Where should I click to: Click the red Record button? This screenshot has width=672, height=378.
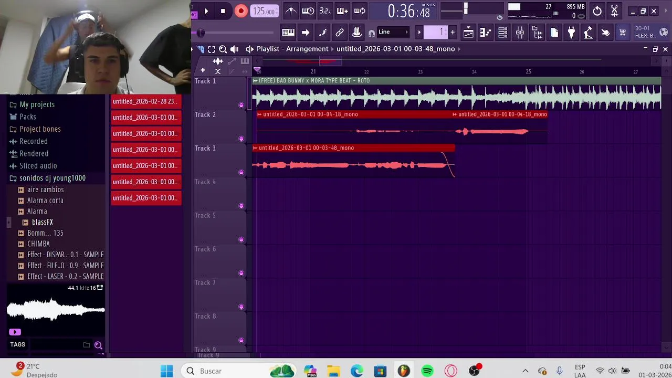coord(241,11)
